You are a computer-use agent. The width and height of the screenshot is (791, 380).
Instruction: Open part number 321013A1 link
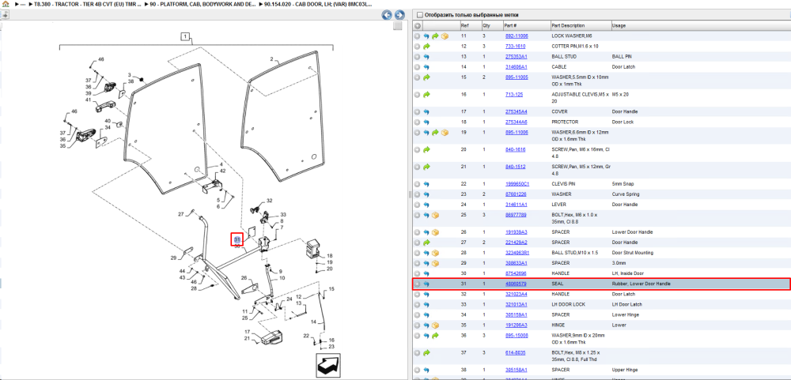tap(516, 304)
